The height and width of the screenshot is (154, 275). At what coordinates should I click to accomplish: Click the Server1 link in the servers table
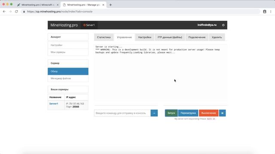click(54, 104)
